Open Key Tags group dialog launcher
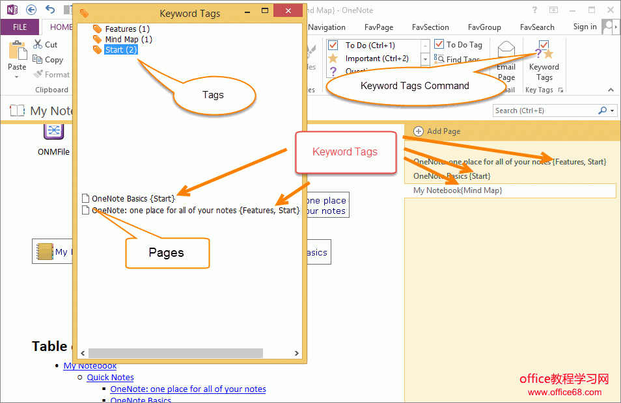 560,90
